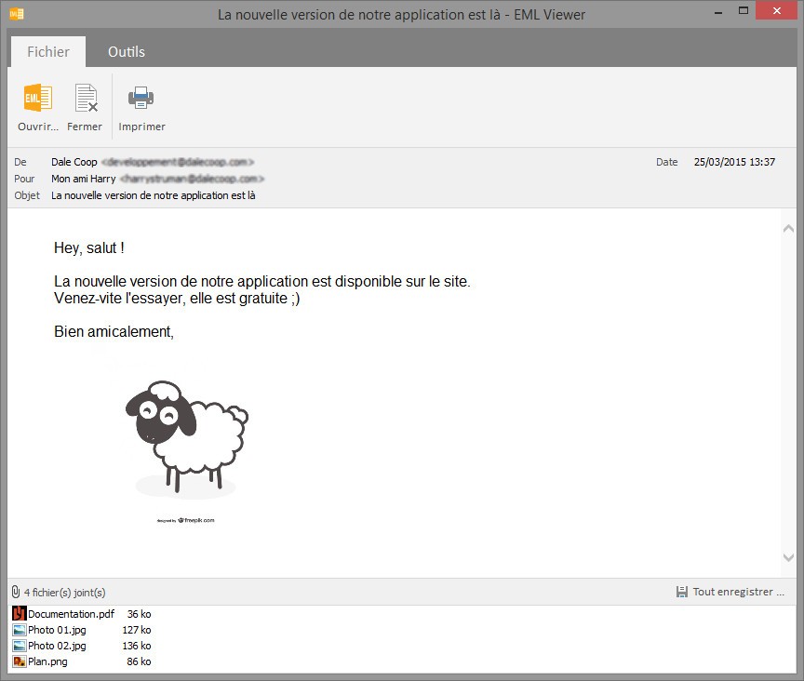The width and height of the screenshot is (804, 681).
Task: Select the Photo 01.jpg image icon
Action: (19, 630)
